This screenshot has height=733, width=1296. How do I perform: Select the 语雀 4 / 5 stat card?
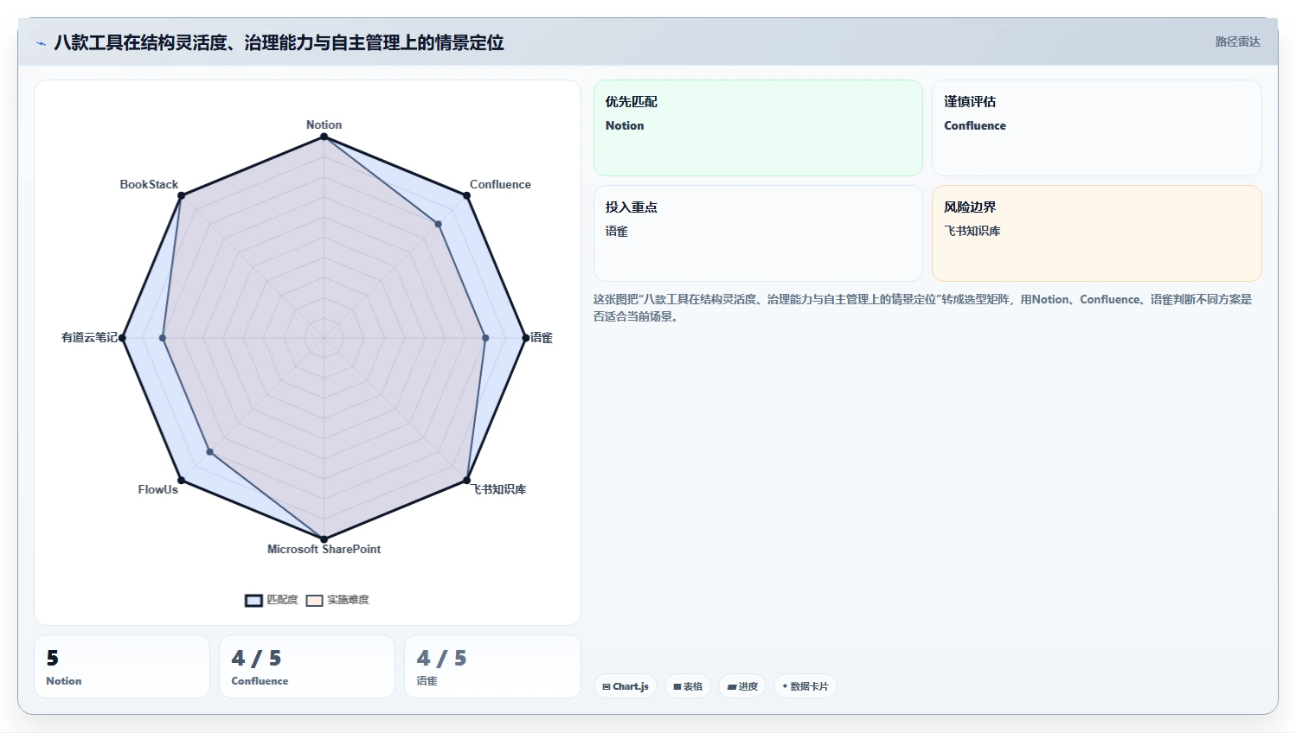click(492, 666)
